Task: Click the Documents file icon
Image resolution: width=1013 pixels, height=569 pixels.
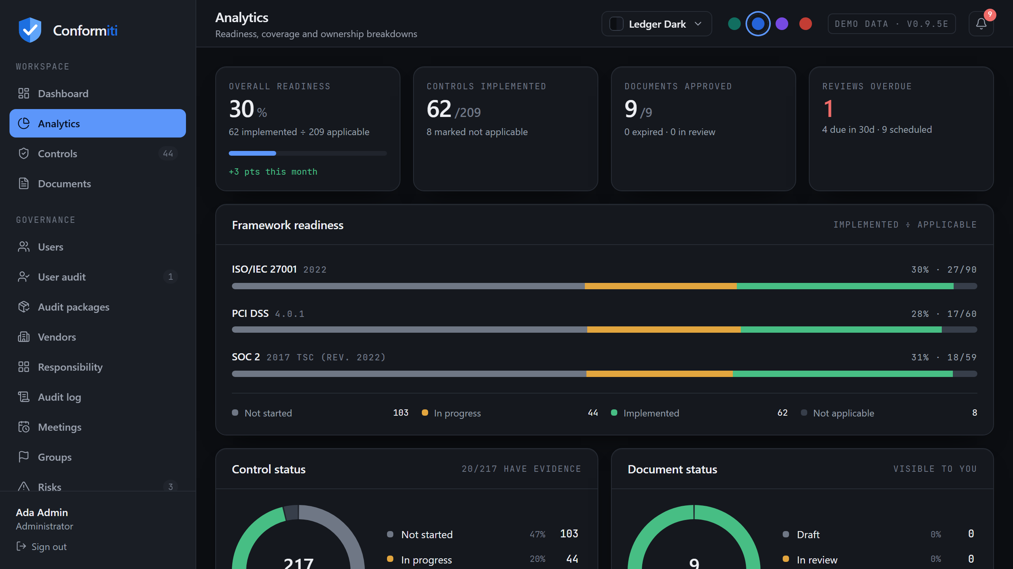Action: click(24, 183)
